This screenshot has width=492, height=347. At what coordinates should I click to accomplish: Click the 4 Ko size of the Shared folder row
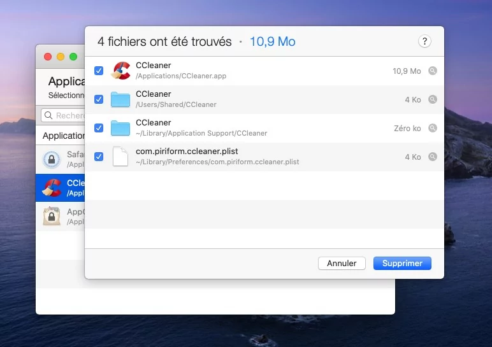click(412, 100)
